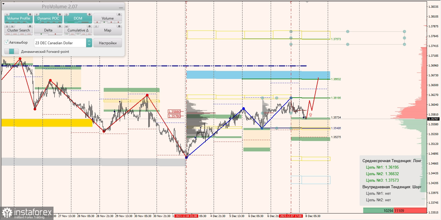Select the red-dot segment under Delta

coord(55,34)
